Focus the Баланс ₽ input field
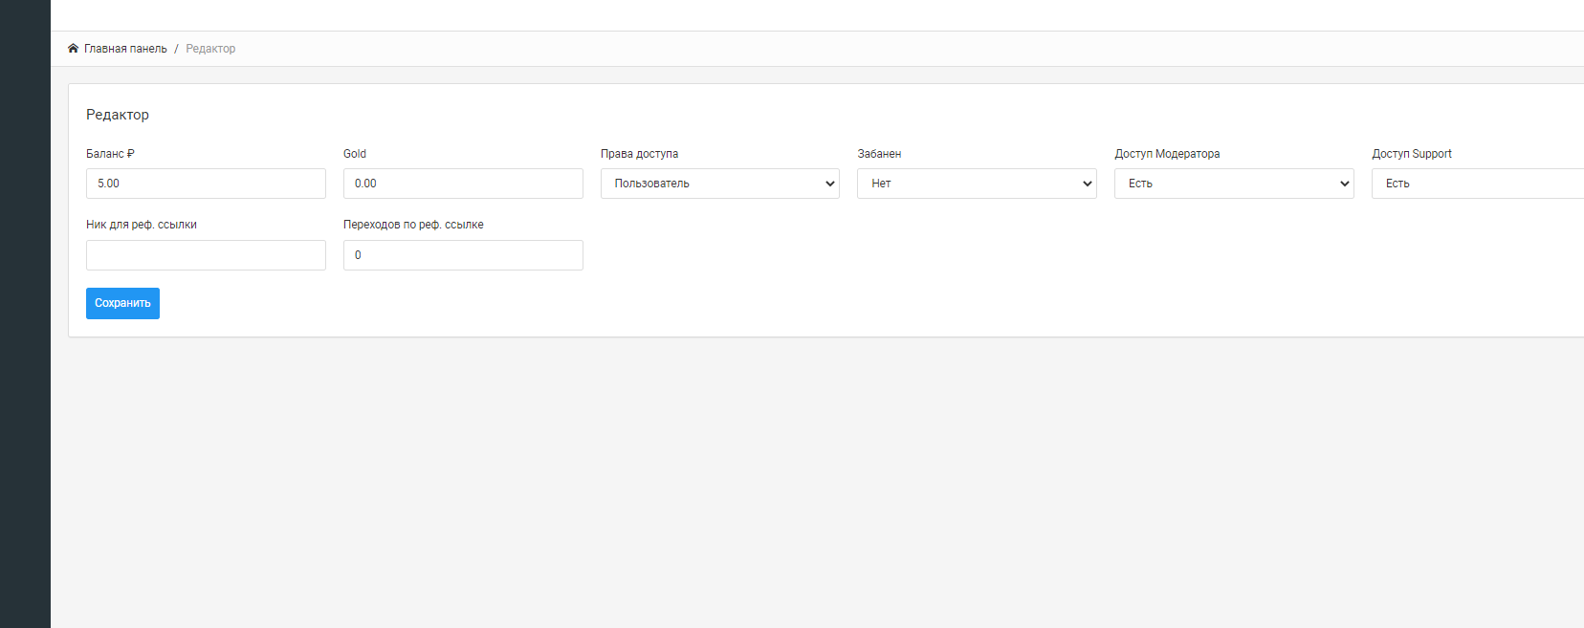Screen dimensions: 1584x628 pos(206,184)
